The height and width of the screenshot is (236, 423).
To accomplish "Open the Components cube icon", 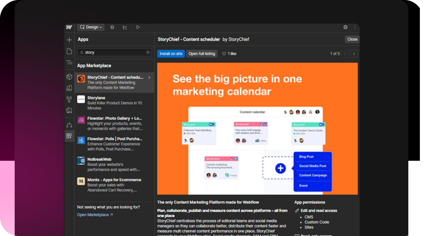I will [69, 77].
